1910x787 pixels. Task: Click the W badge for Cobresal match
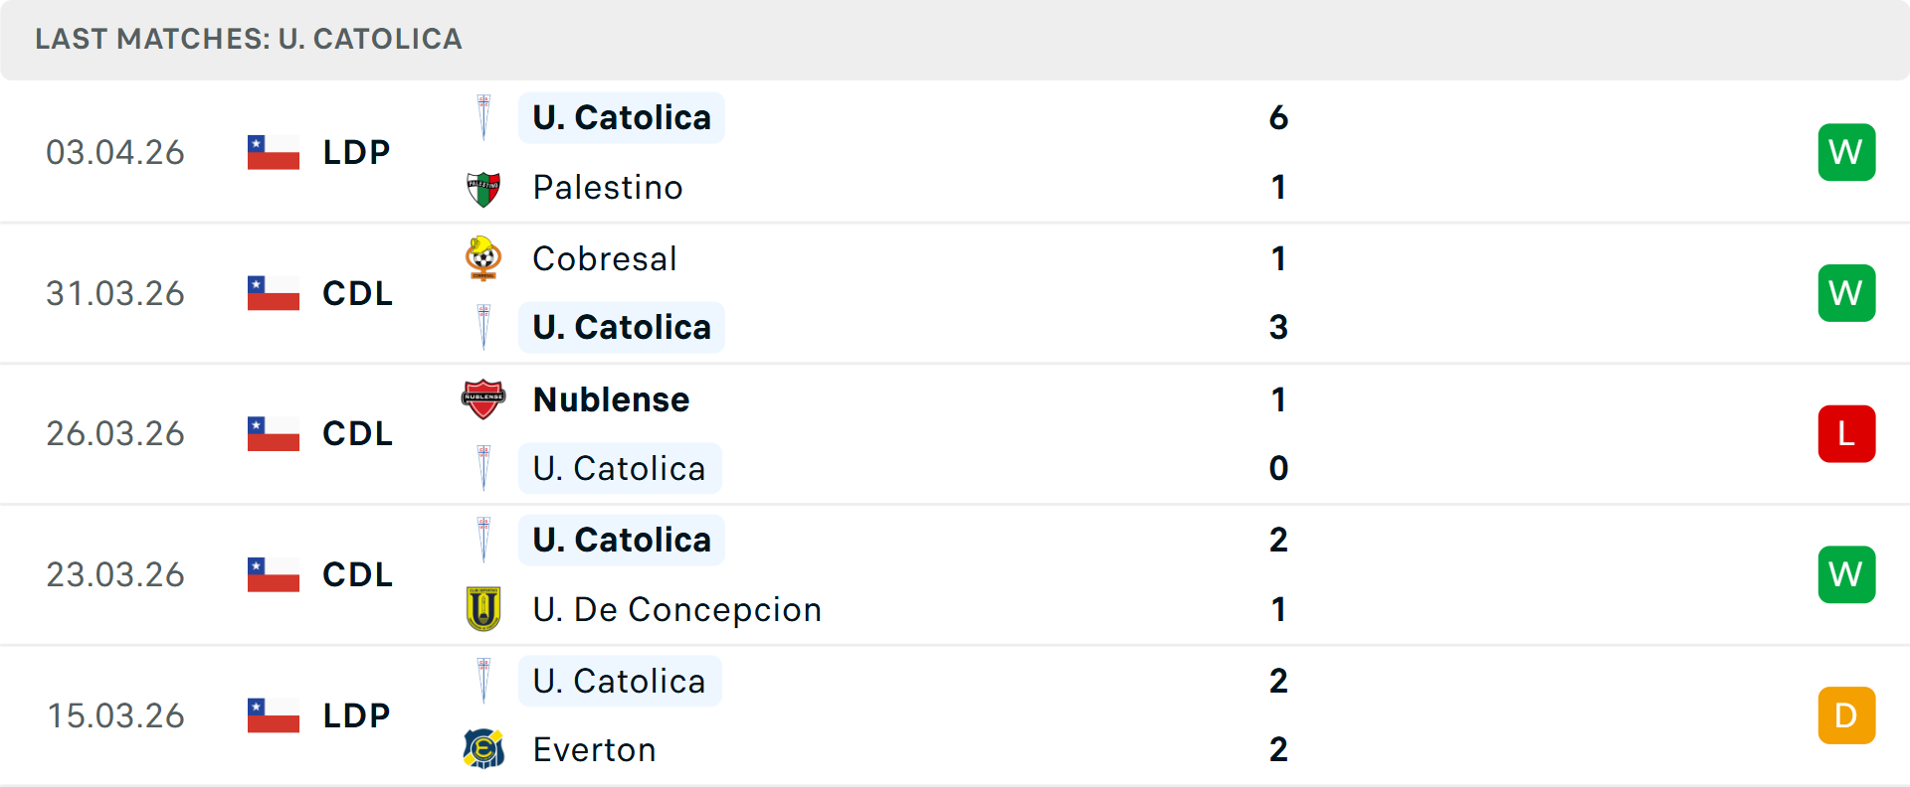coord(1846,293)
